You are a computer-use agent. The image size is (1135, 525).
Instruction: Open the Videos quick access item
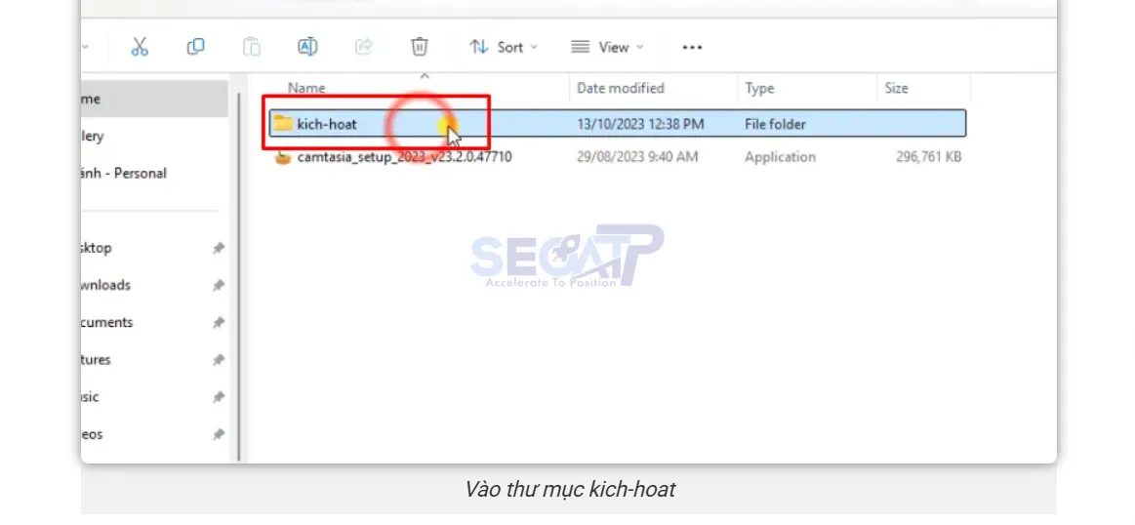click(92, 434)
